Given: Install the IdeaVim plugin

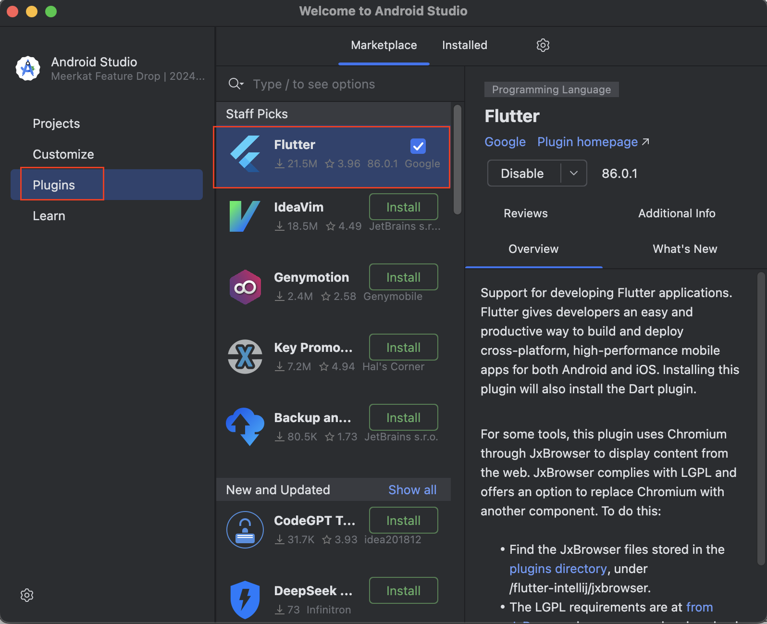Looking at the screenshot, I should point(404,207).
